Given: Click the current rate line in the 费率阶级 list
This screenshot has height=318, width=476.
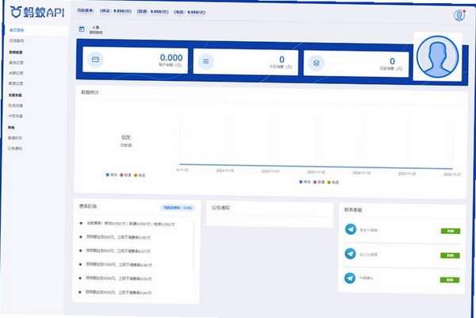Looking at the screenshot, I should click(x=131, y=224).
